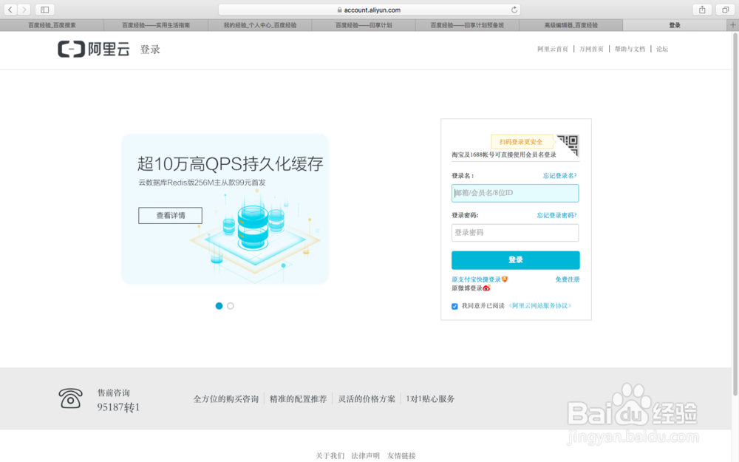Switch to 百度经验_百度搜索 tab

coord(52,25)
